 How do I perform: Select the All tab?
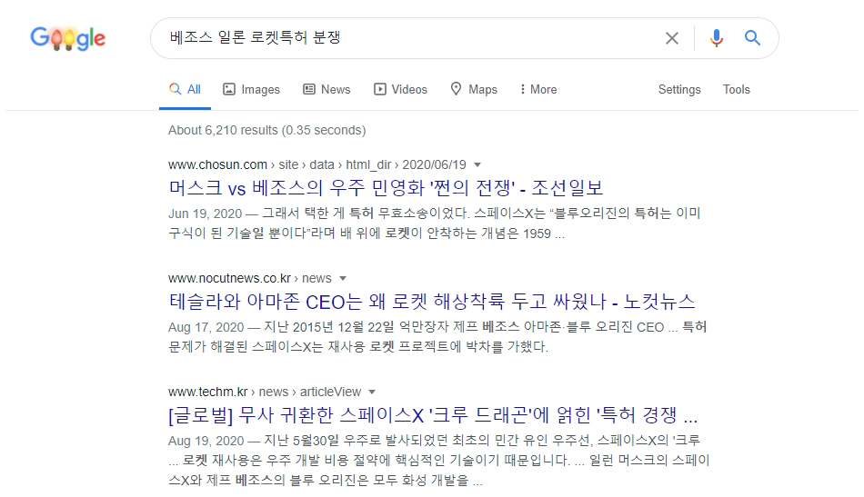(186, 89)
